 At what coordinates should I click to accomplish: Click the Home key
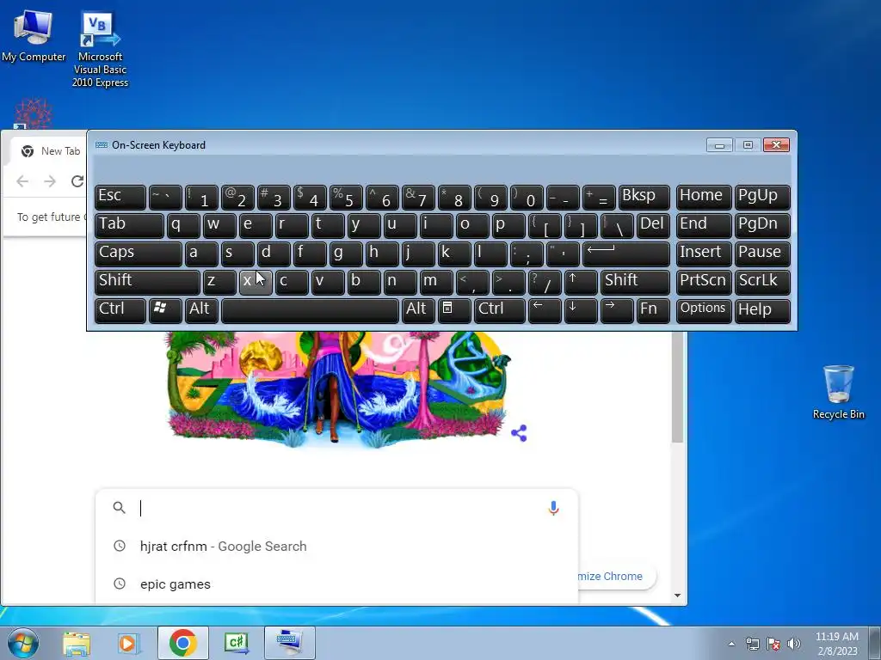click(x=704, y=197)
